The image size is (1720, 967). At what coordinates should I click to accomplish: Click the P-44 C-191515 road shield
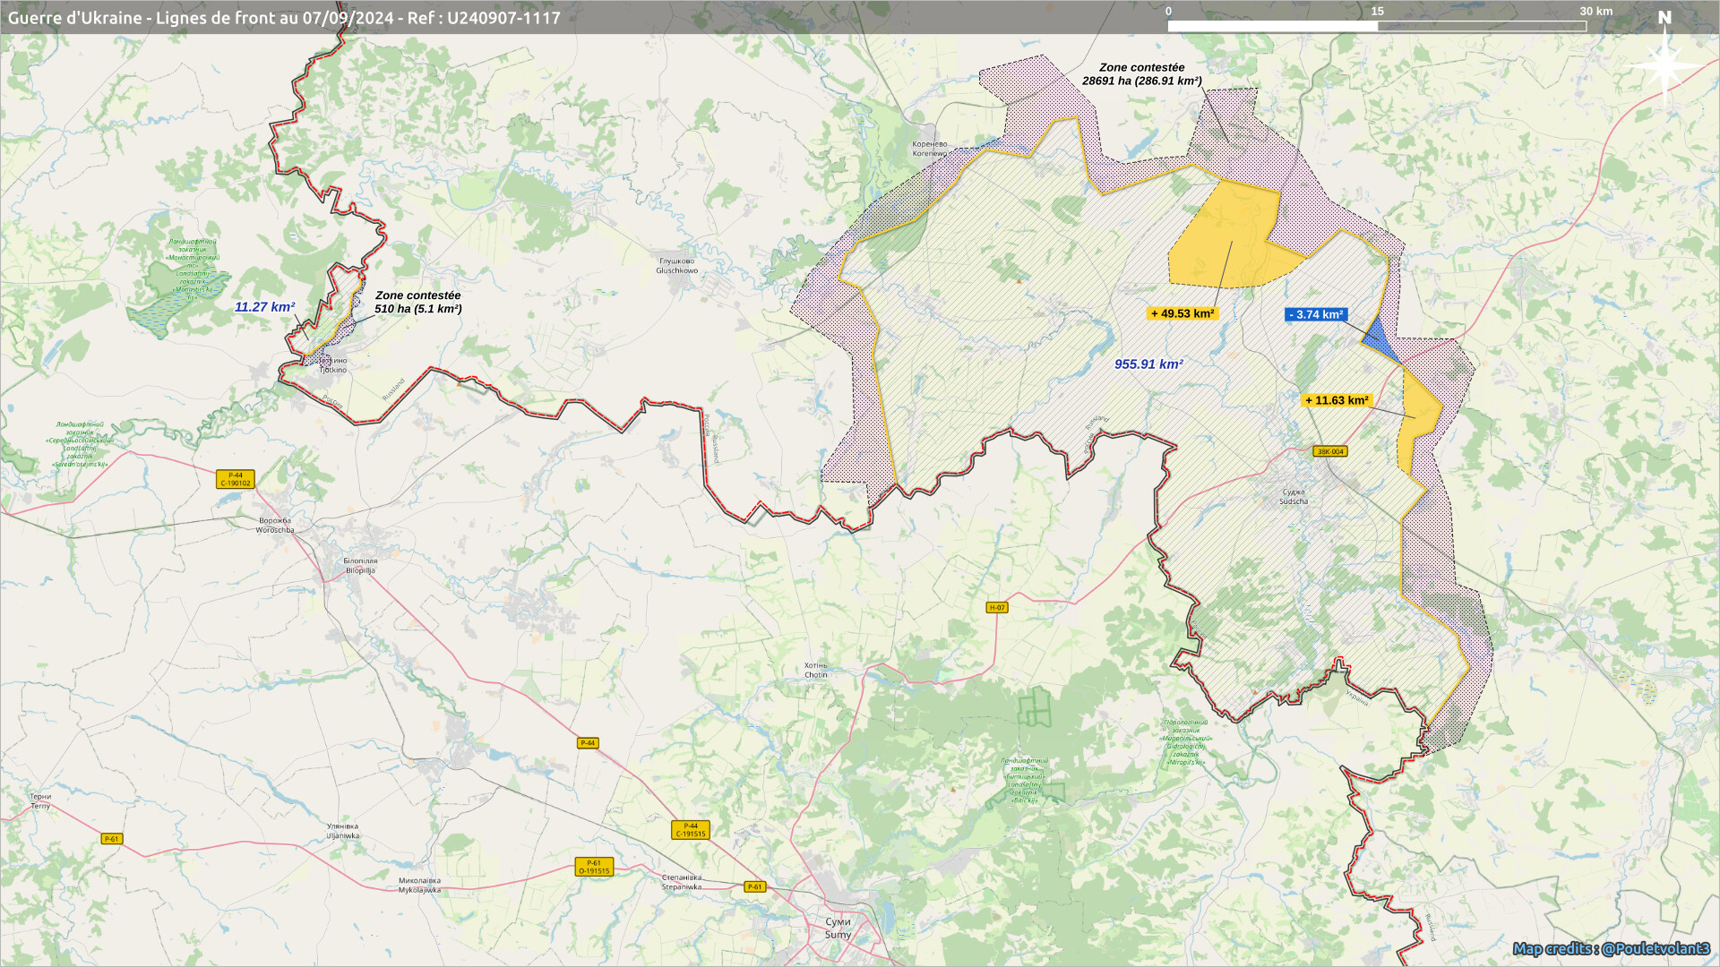(690, 830)
